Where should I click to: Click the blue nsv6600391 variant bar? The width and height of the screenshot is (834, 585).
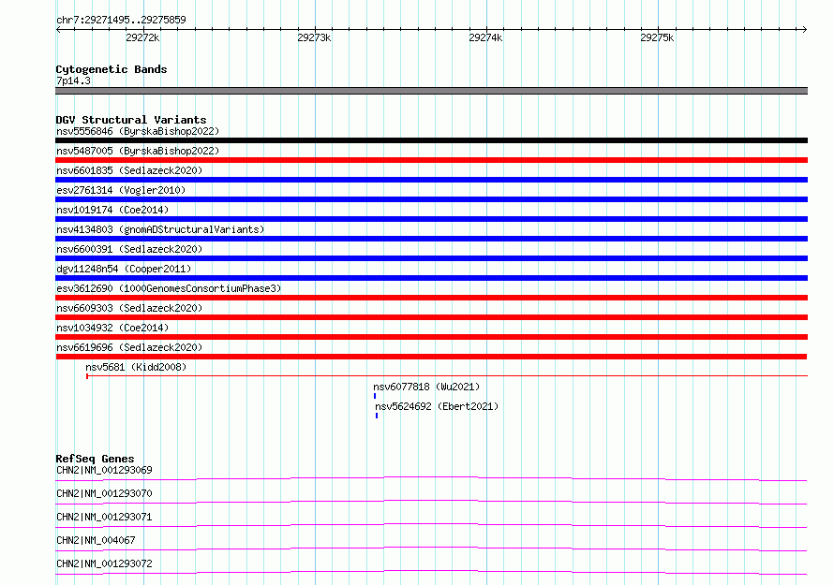[x=431, y=258]
